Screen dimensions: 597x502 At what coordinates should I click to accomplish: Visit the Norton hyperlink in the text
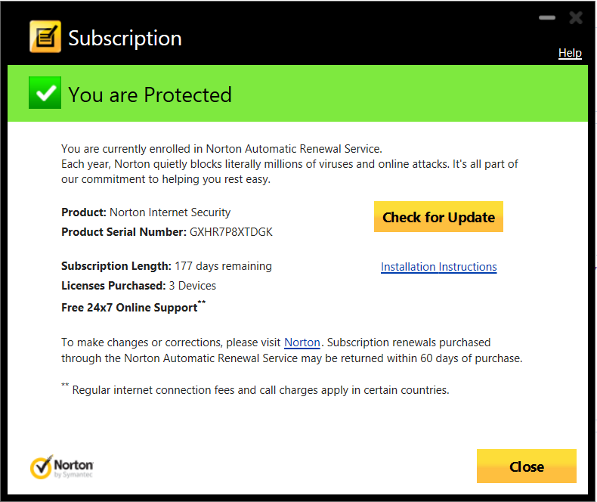(x=302, y=342)
